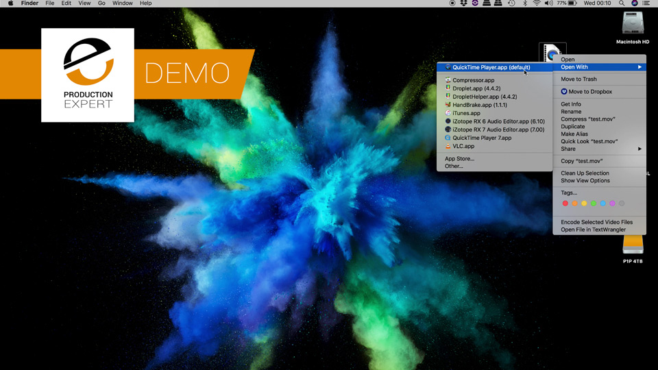Open file with QuickTime Player 7.app
Screen dimensions: 658x370
point(494,138)
